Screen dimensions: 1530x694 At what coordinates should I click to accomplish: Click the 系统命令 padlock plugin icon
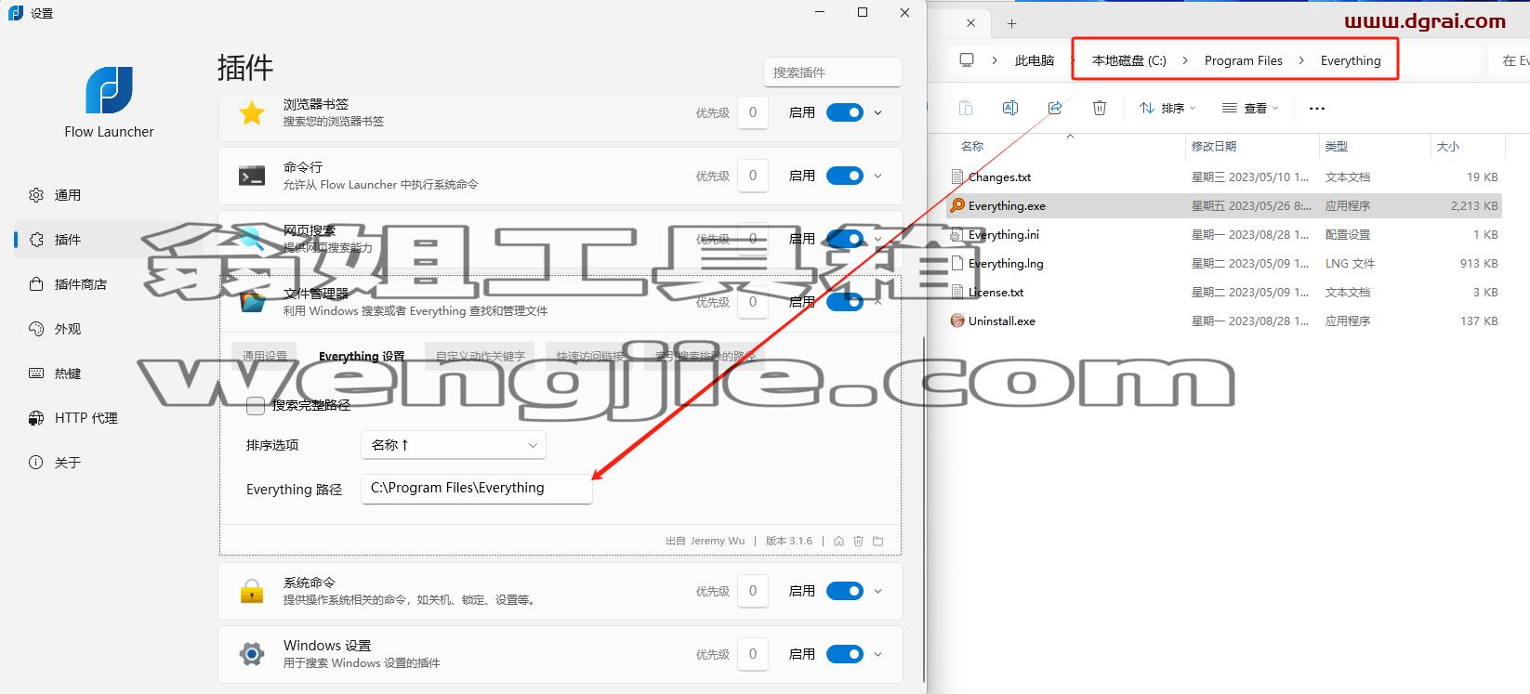[x=252, y=591]
